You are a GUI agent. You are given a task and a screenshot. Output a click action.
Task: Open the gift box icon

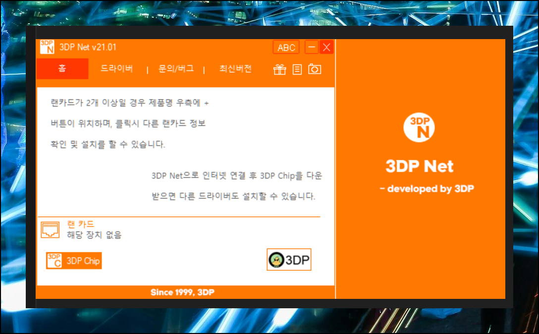(279, 69)
